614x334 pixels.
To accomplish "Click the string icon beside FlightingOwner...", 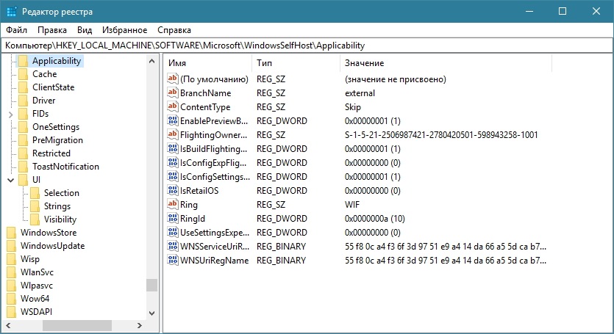I will click(173, 134).
